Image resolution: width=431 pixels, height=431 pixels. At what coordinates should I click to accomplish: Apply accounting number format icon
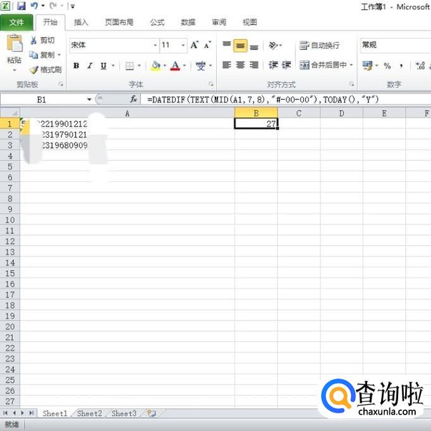click(367, 66)
